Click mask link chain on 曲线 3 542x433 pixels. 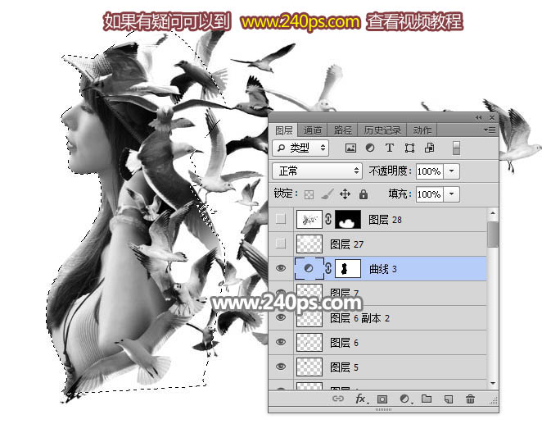[328, 268]
